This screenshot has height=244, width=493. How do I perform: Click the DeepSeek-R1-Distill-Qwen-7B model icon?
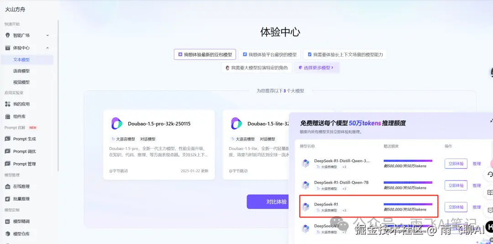(x=305, y=185)
